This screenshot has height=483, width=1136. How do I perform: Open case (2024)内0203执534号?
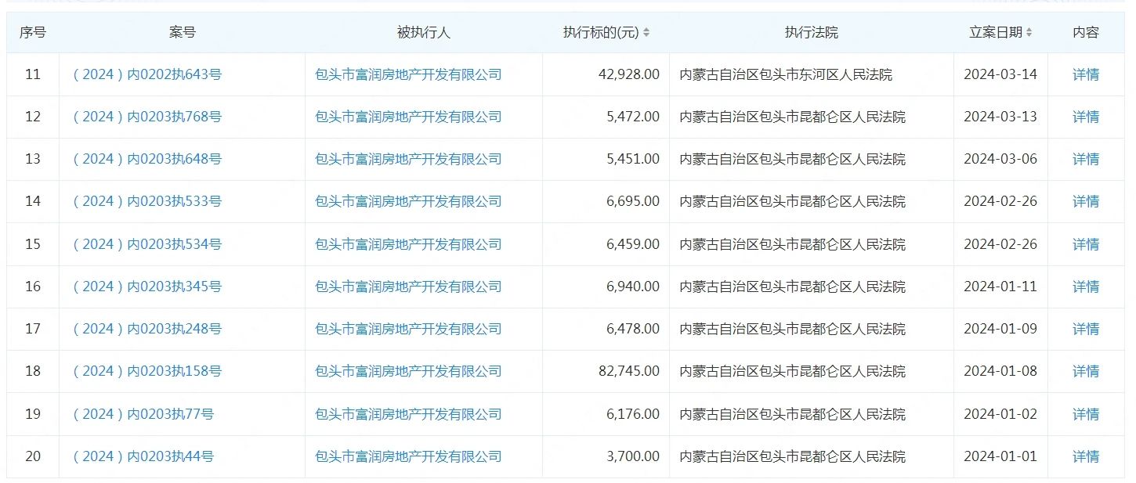(x=147, y=244)
